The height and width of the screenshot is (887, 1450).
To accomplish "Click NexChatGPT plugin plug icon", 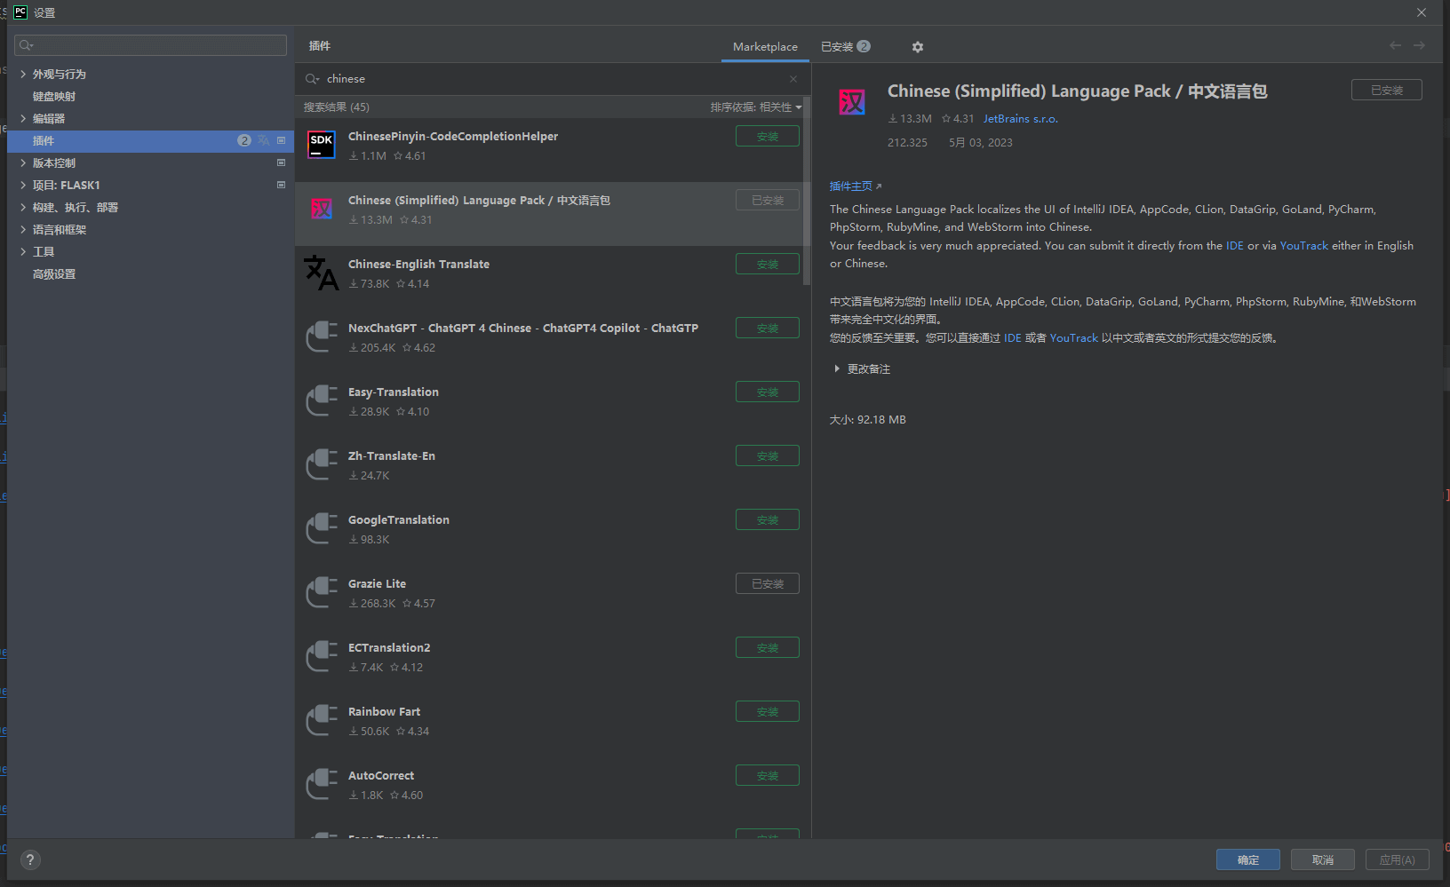I will pyautogui.click(x=322, y=337).
